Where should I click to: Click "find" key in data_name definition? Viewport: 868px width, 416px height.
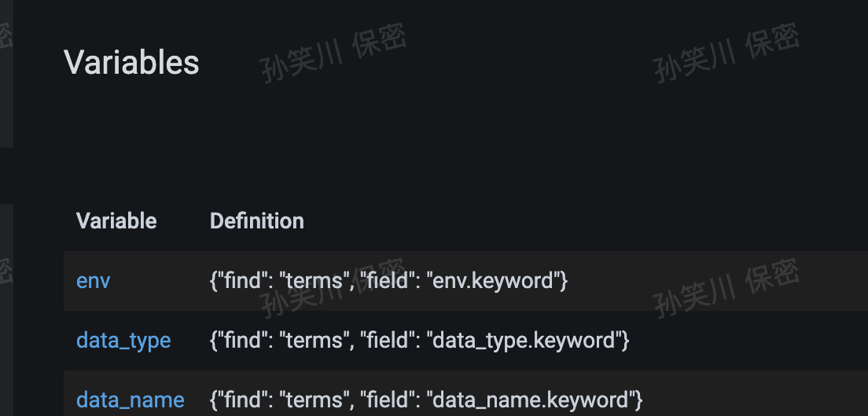click(242, 400)
